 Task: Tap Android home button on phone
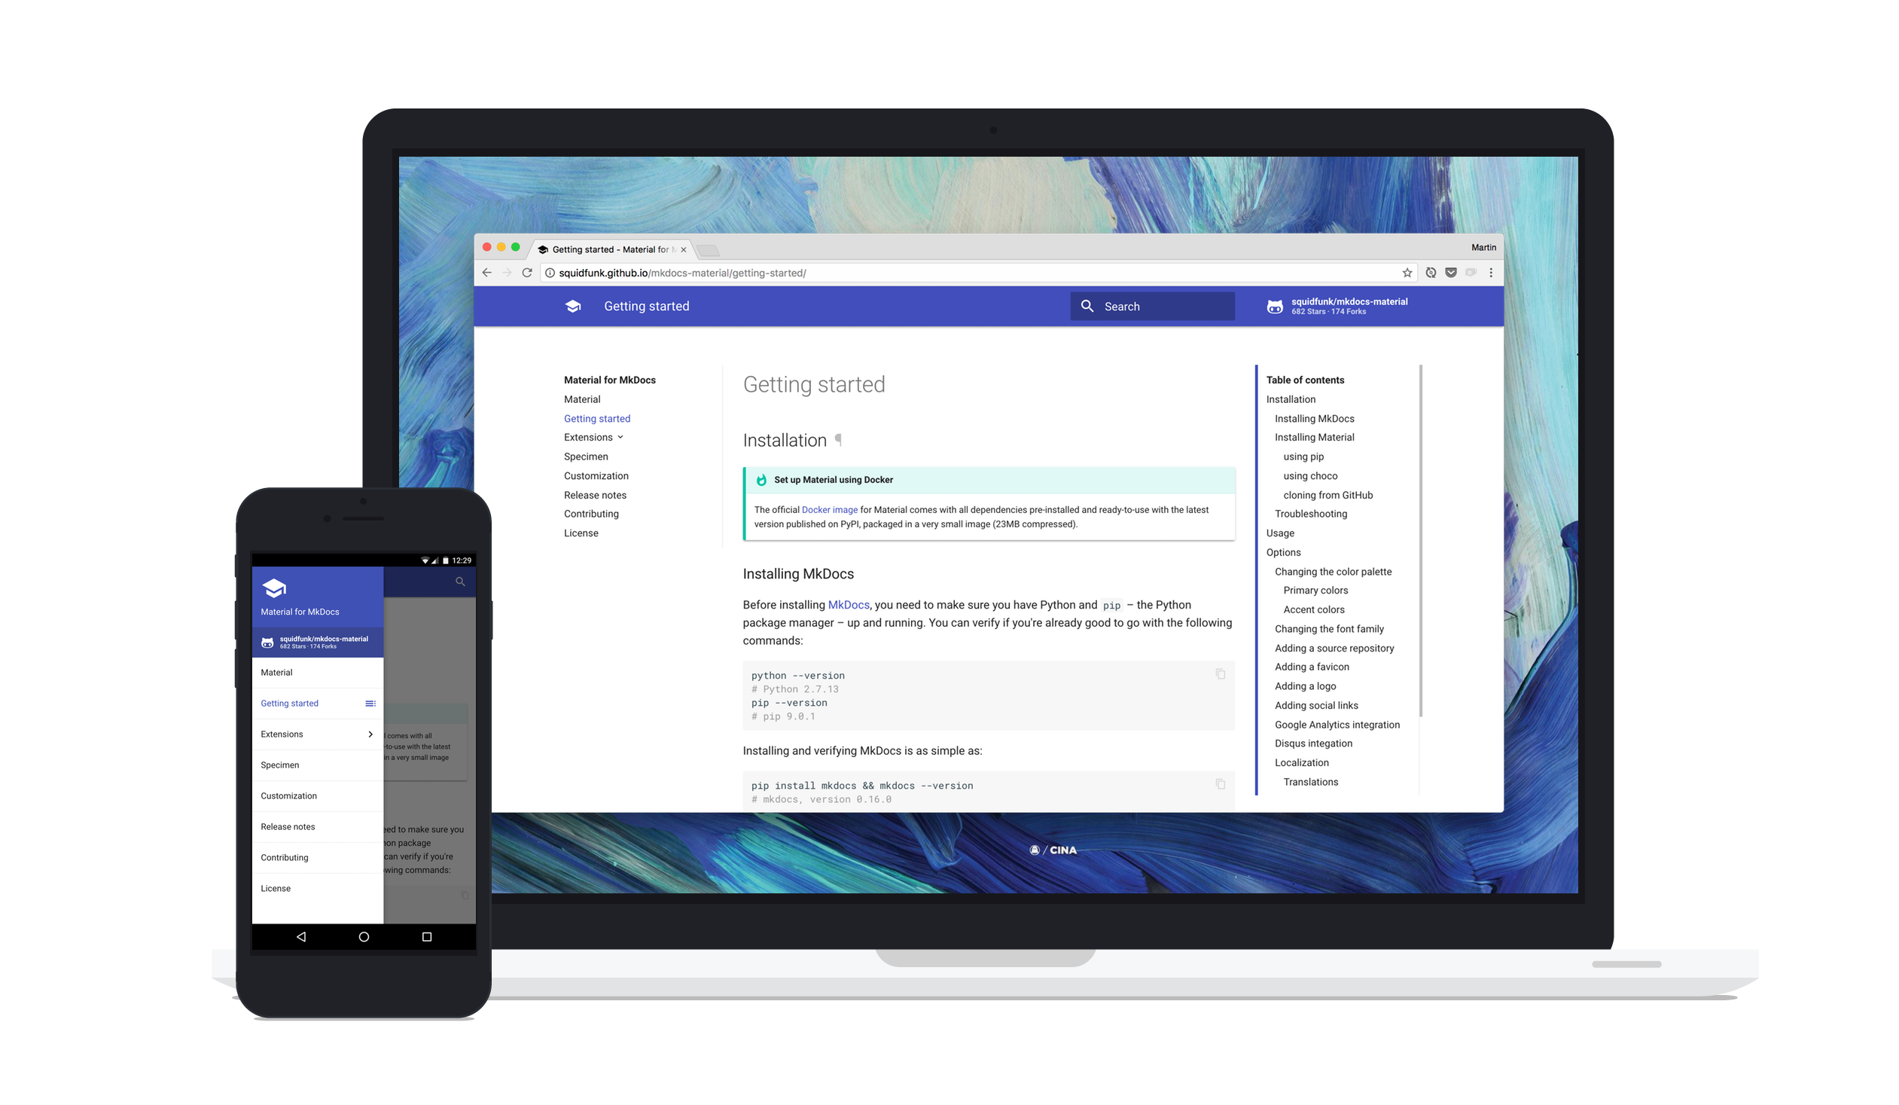[x=364, y=936]
